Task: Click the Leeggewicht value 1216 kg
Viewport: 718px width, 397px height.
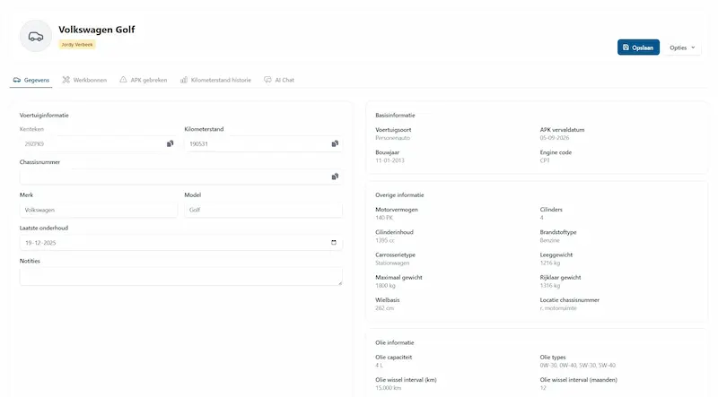Action: [550, 263]
